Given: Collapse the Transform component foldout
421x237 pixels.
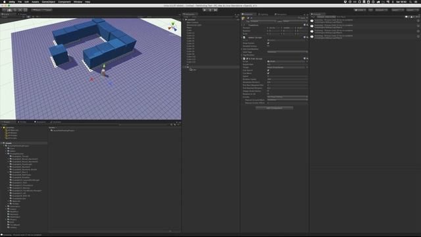Looking at the screenshot, I should [242, 25].
